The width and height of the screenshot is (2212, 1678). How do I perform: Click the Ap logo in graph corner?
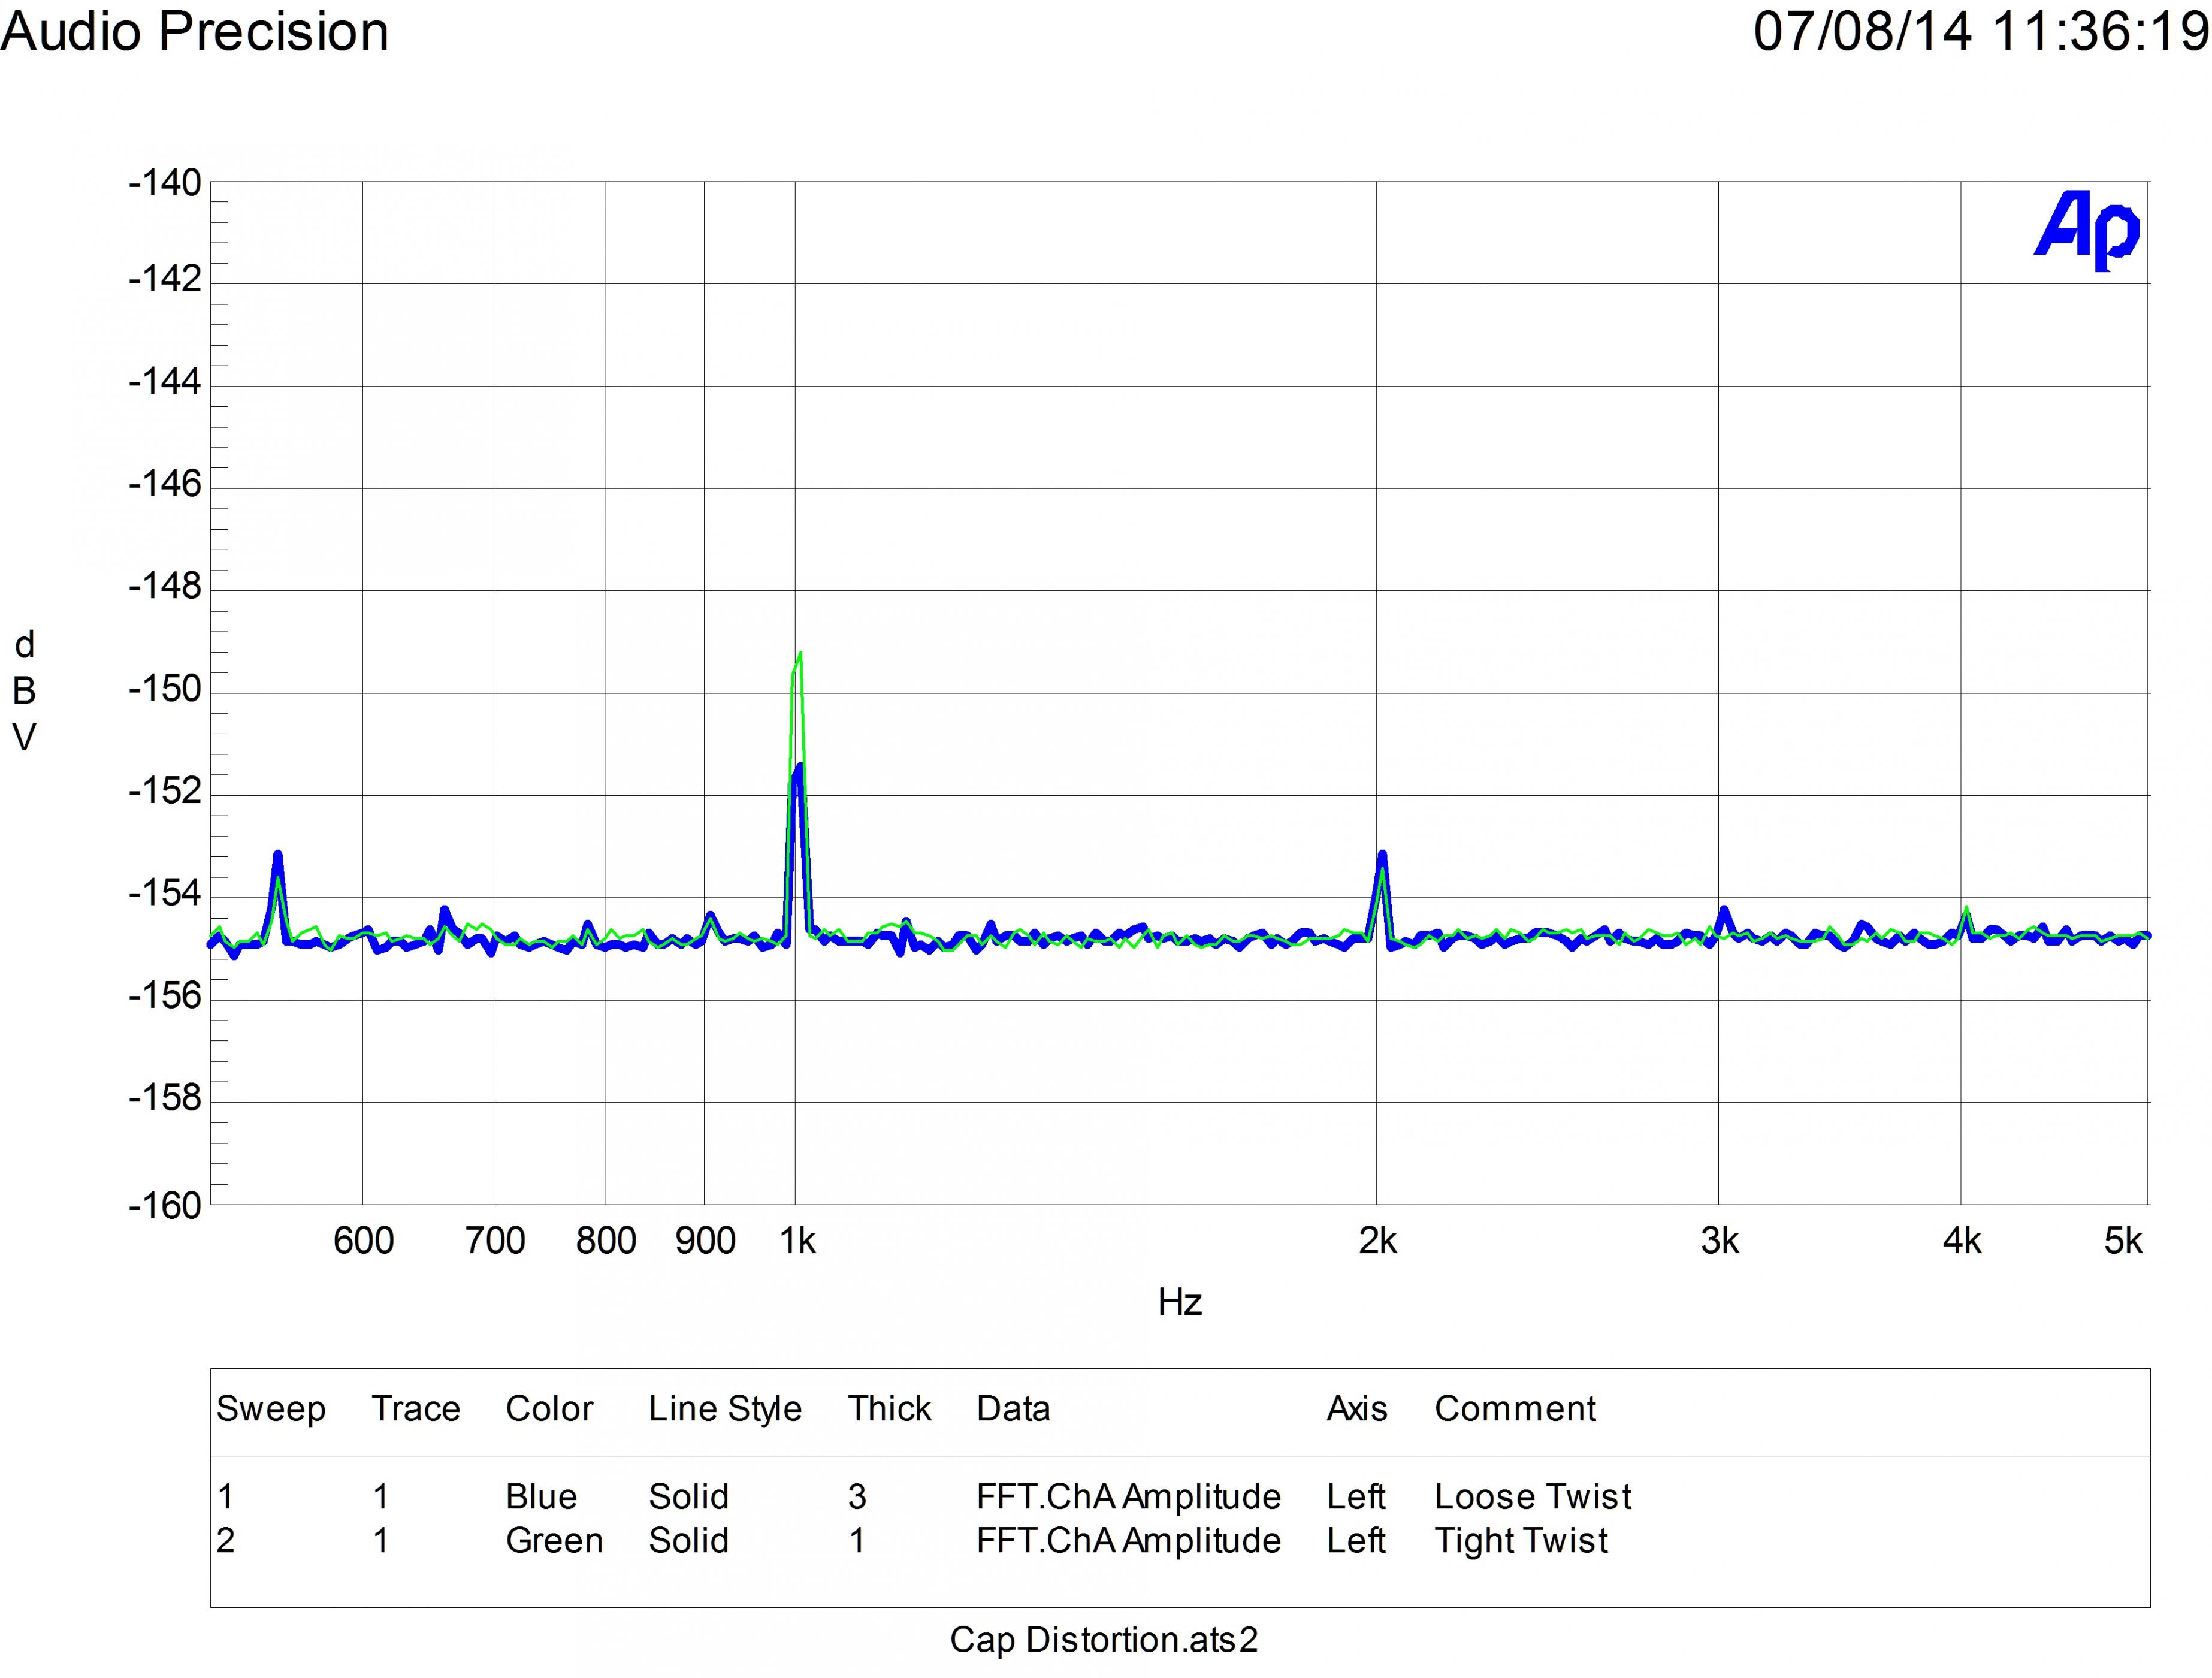pyautogui.click(x=2087, y=230)
